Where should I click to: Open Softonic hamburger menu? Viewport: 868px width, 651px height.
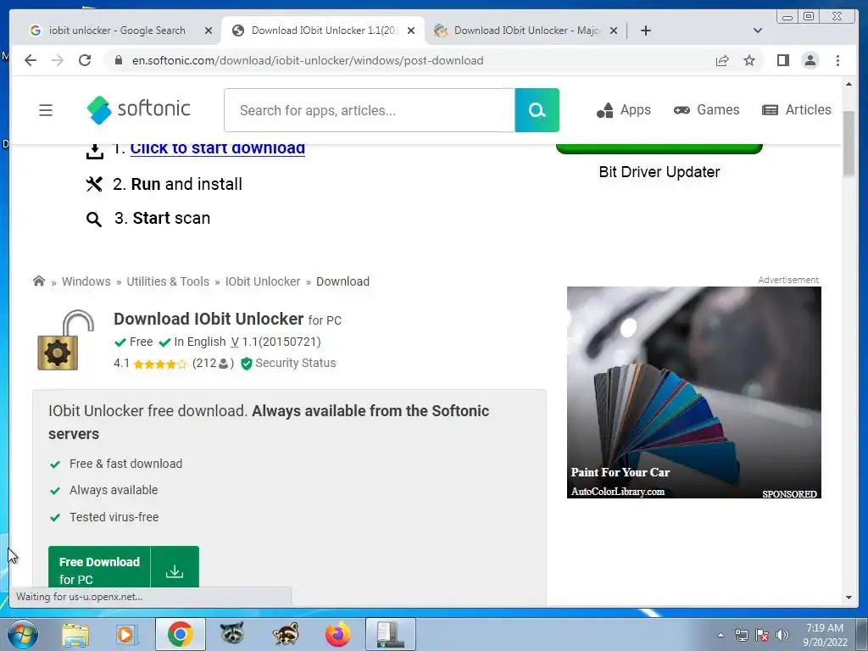(x=46, y=110)
